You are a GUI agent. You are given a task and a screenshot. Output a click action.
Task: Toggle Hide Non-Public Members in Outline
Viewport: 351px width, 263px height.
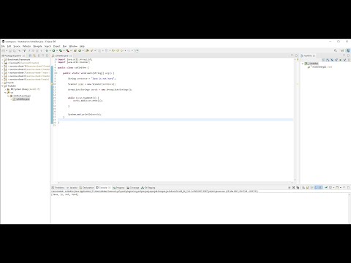[340, 60]
